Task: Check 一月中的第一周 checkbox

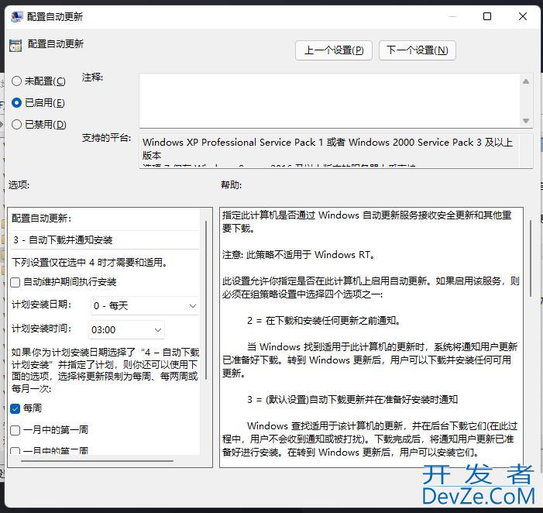Action: point(15,430)
